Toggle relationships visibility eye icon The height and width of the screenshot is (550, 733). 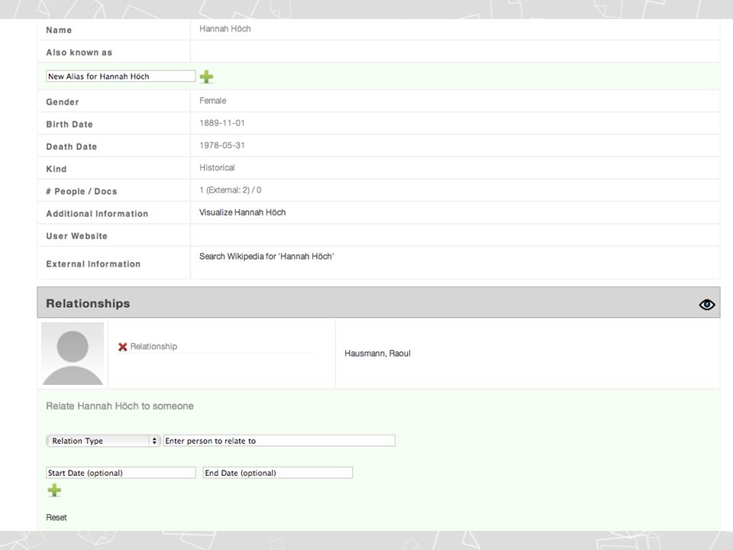pos(707,305)
